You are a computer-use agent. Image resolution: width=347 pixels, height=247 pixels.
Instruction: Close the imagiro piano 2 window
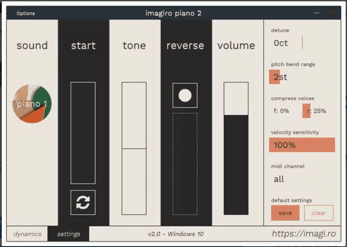332,13
